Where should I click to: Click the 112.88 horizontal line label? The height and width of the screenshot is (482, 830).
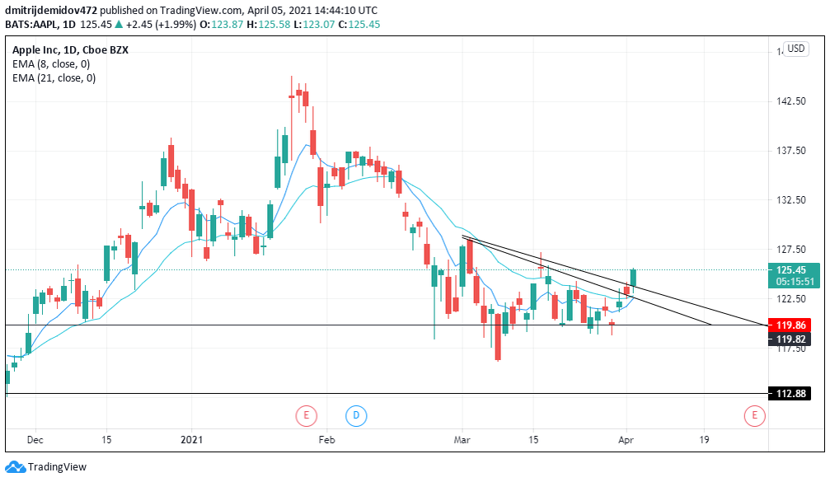coord(790,393)
